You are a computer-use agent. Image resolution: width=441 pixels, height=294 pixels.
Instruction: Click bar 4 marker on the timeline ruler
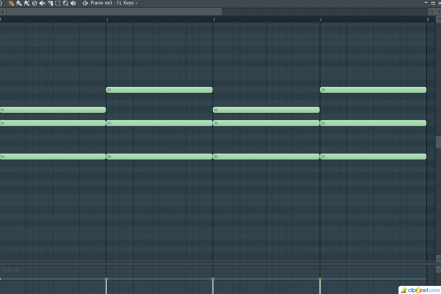(321, 19)
